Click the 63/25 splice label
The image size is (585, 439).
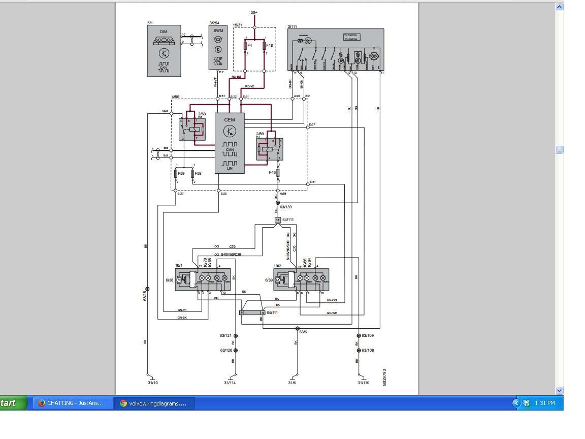coord(145,296)
